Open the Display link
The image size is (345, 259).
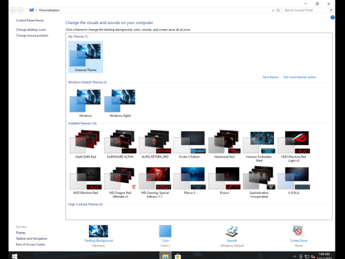[x=21, y=233]
